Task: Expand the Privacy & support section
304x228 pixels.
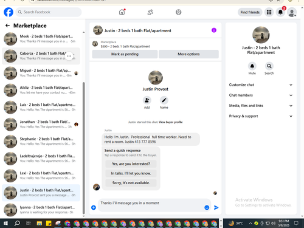Action: tap(261, 116)
